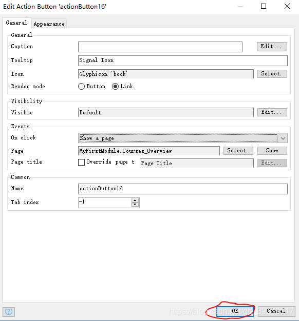Click the Glyphicon 'book' icon field
This screenshot has height=321, width=299.
[166, 74]
